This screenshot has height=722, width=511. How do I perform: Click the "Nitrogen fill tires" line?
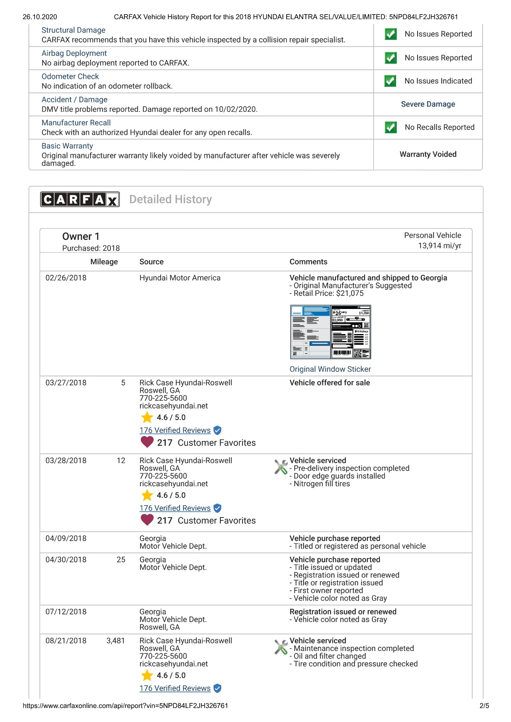(x=320, y=484)
